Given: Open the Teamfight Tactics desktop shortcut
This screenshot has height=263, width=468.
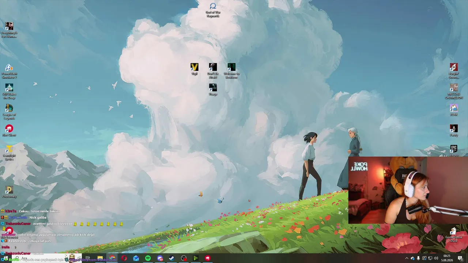Looking at the screenshot, I should [x=9, y=153].
